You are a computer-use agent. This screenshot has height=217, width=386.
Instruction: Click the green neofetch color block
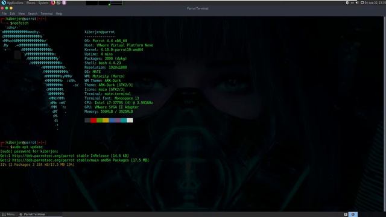[x=100, y=121]
